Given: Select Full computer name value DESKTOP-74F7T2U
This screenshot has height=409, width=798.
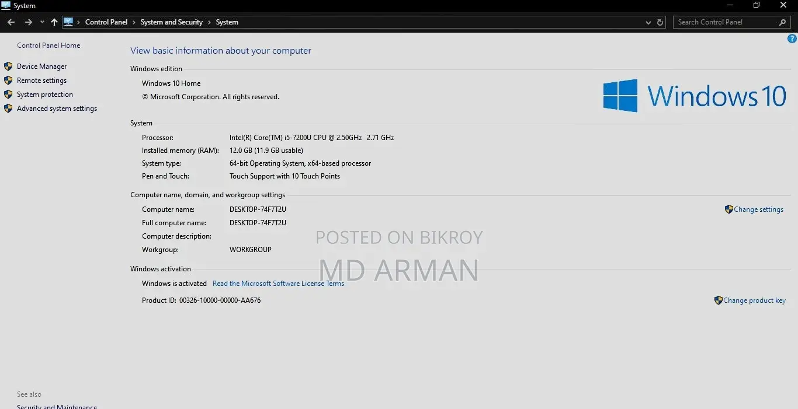Looking at the screenshot, I should click(x=258, y=223).
